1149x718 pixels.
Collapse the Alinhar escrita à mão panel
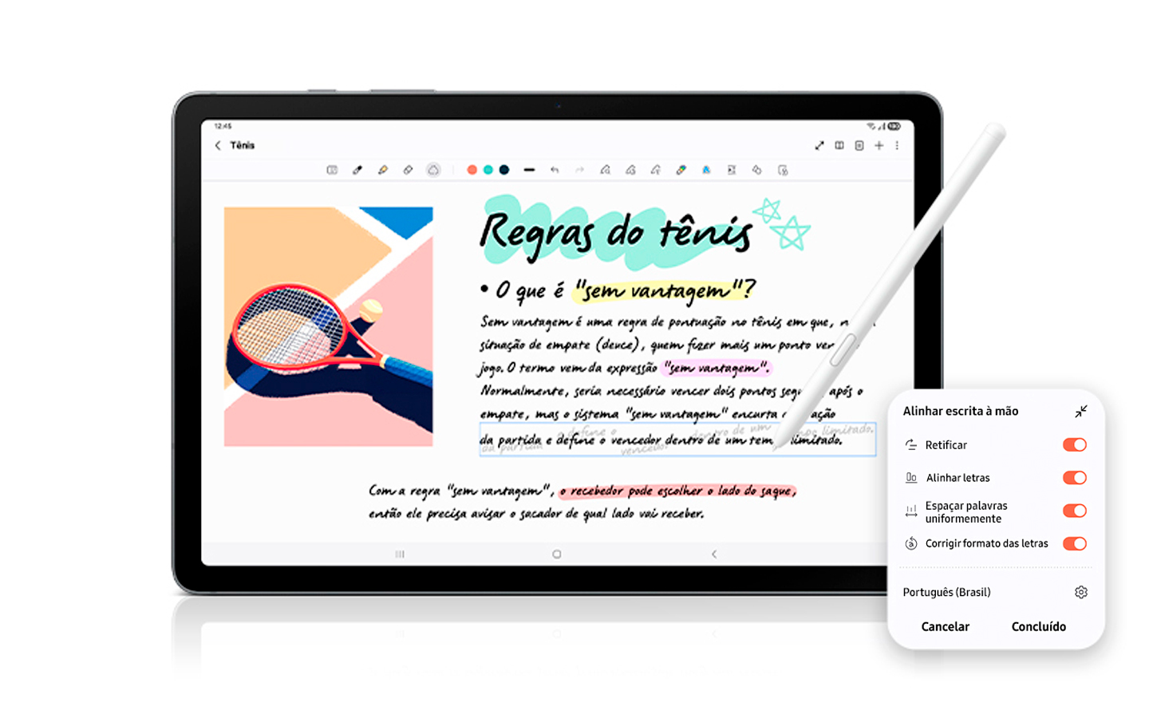pos(1081,411)
